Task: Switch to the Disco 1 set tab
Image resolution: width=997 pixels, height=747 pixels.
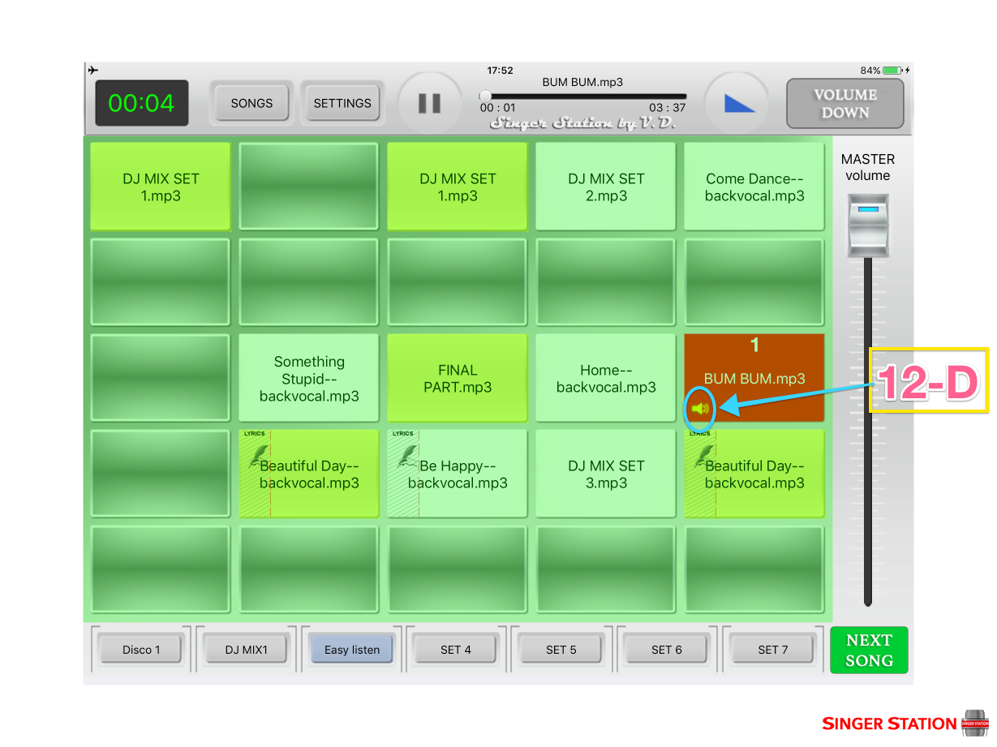Action: 141,650
